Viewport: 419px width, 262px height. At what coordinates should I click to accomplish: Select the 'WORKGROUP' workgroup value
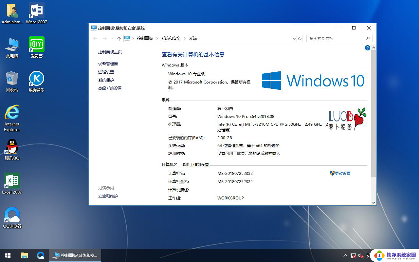(230, 198)
